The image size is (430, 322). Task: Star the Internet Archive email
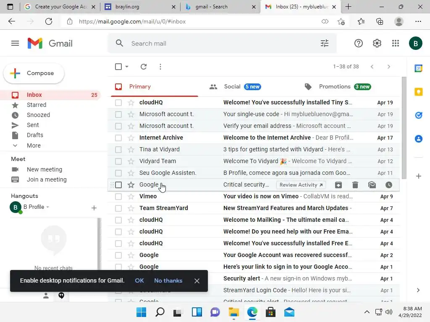tap(131, 138)
